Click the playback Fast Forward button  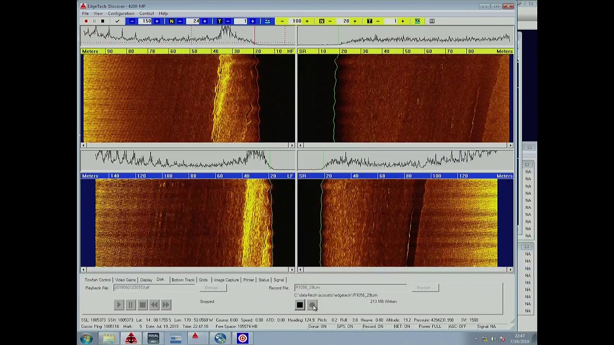point(165,305)
